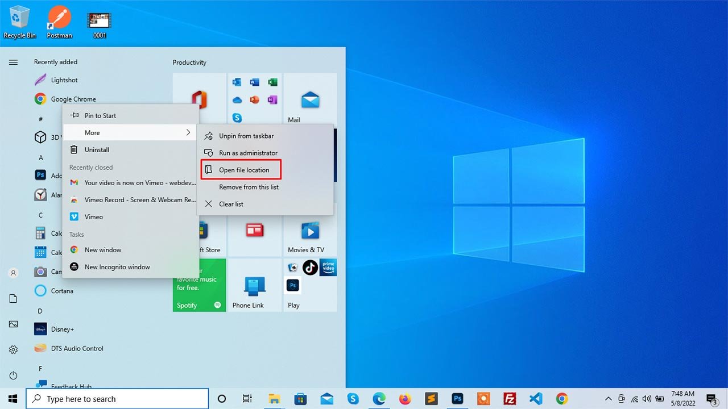Viewport: 728px width, 409px height.
Task: Open the red News tile
Action: coord(254,230)
